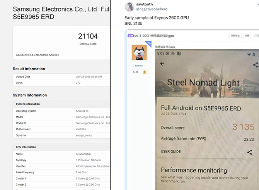Open the USER GUIDE link
Screen dimensions: 259x190
click(x=170, y=152)
